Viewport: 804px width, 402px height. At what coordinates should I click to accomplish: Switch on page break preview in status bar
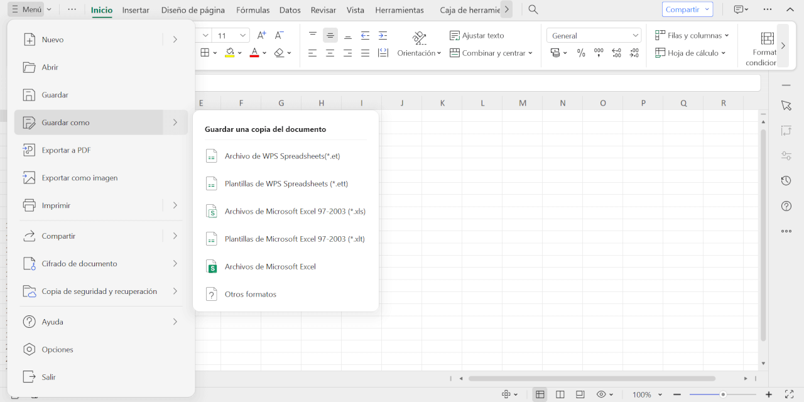coord(579,394)
